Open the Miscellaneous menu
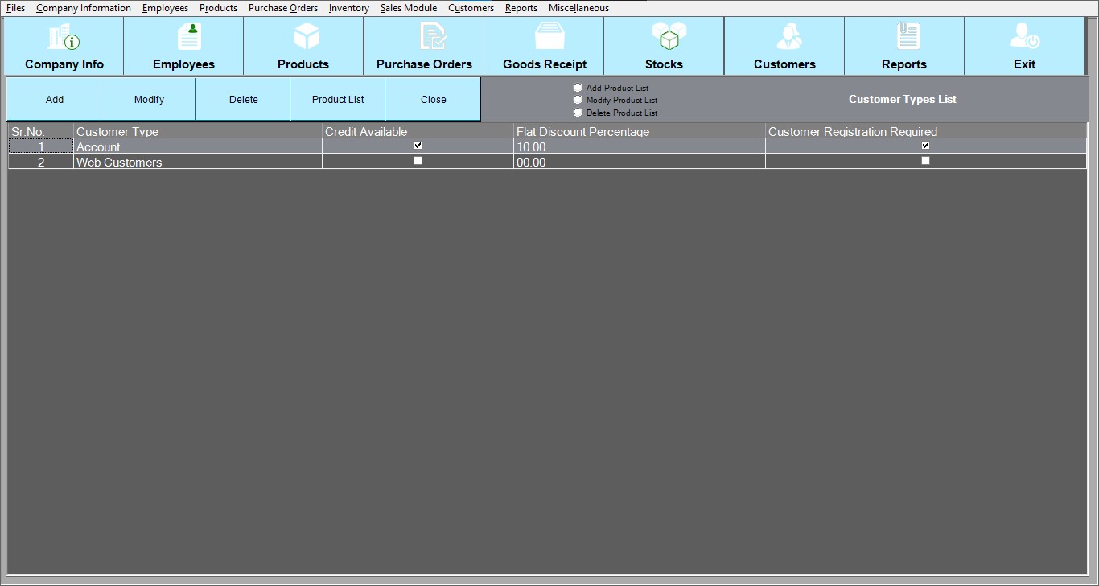 (x=578, y=8)
